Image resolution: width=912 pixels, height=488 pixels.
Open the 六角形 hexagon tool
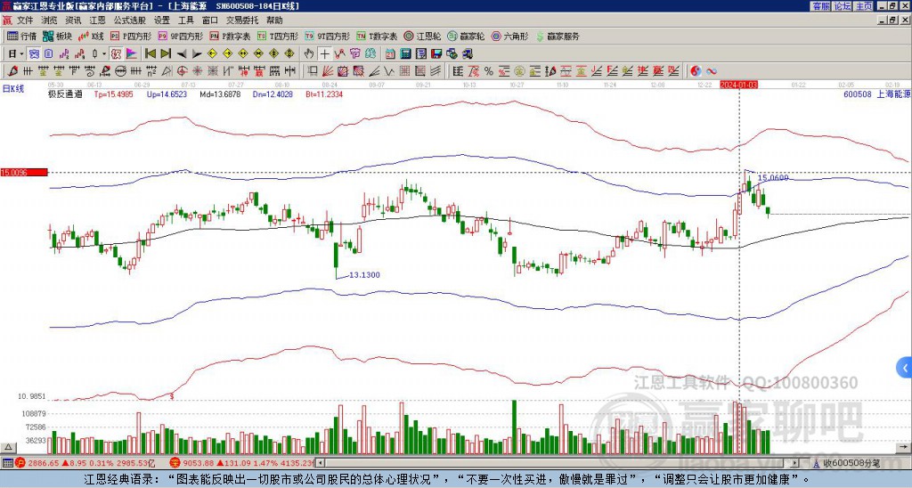[x=509, y=36]
